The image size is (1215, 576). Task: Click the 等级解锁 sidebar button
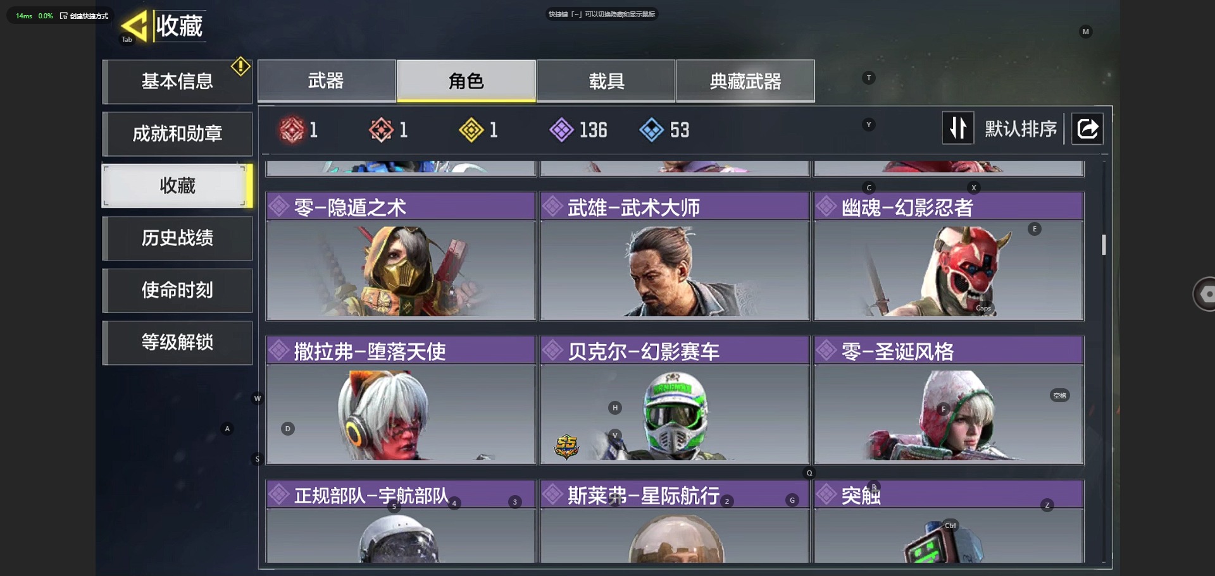pos(177,342)
